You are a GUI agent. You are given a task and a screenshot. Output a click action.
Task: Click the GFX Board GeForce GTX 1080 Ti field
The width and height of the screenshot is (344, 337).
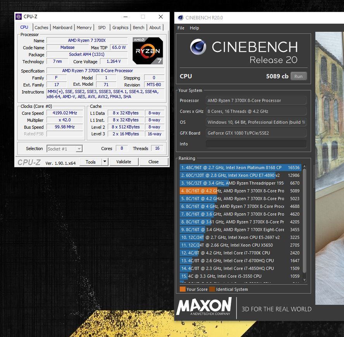[256, 133]
